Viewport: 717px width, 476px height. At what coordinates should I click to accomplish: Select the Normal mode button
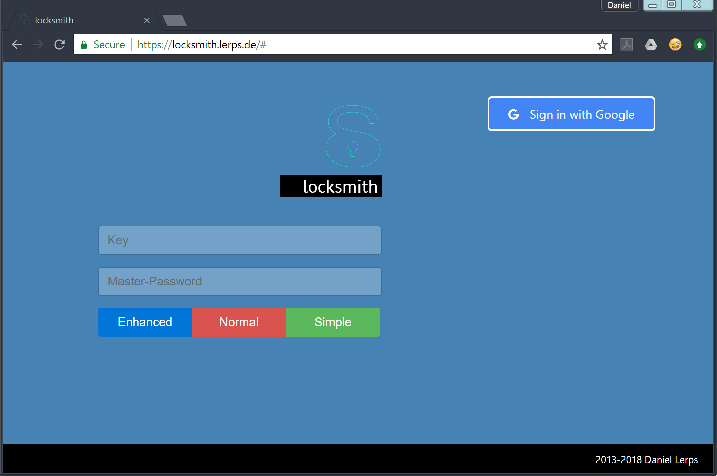[x=239, y=322]
